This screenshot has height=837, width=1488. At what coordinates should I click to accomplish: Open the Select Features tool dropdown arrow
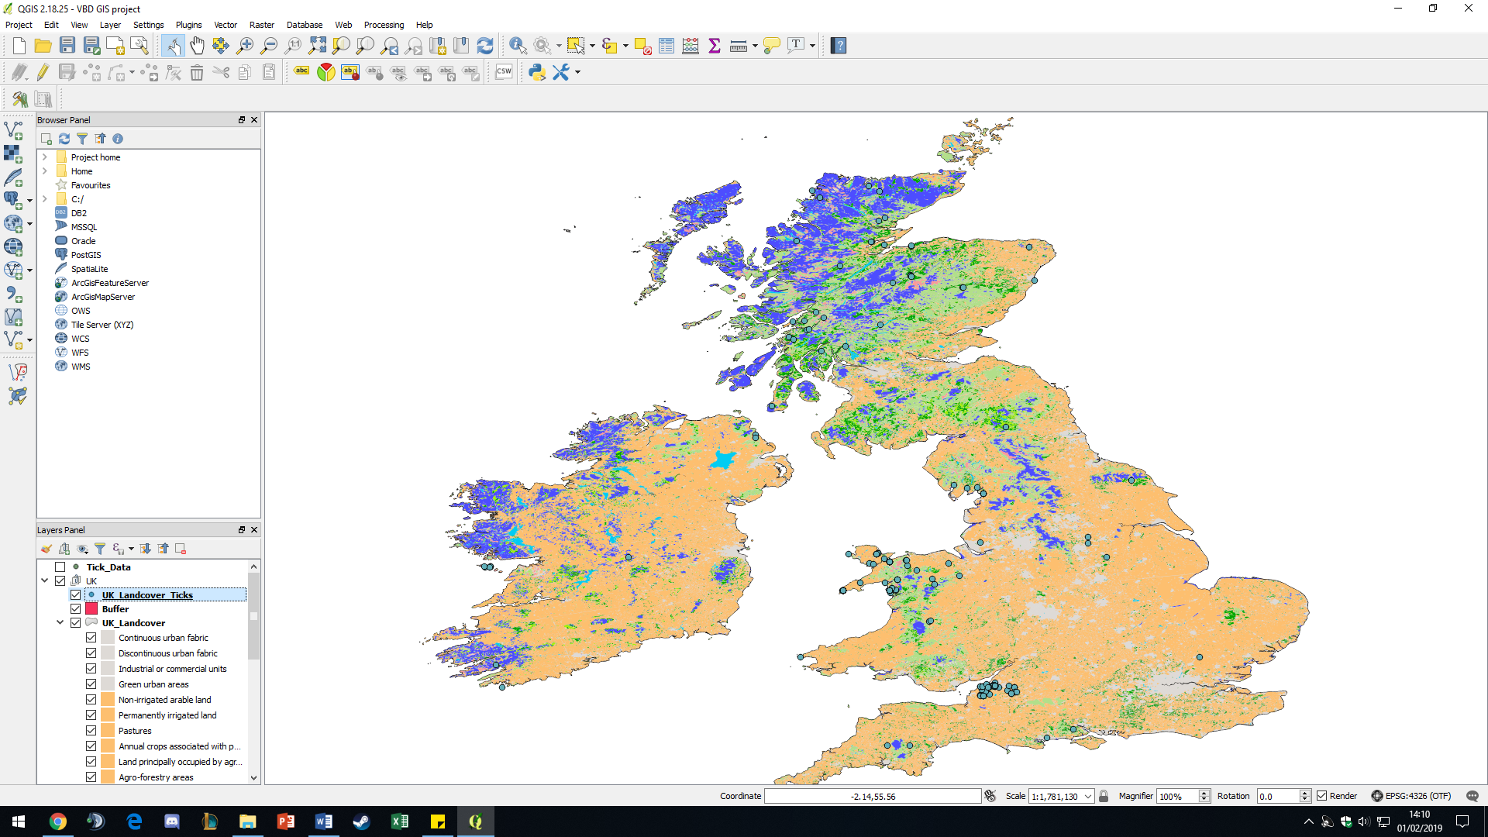click(x=593, y=46)
